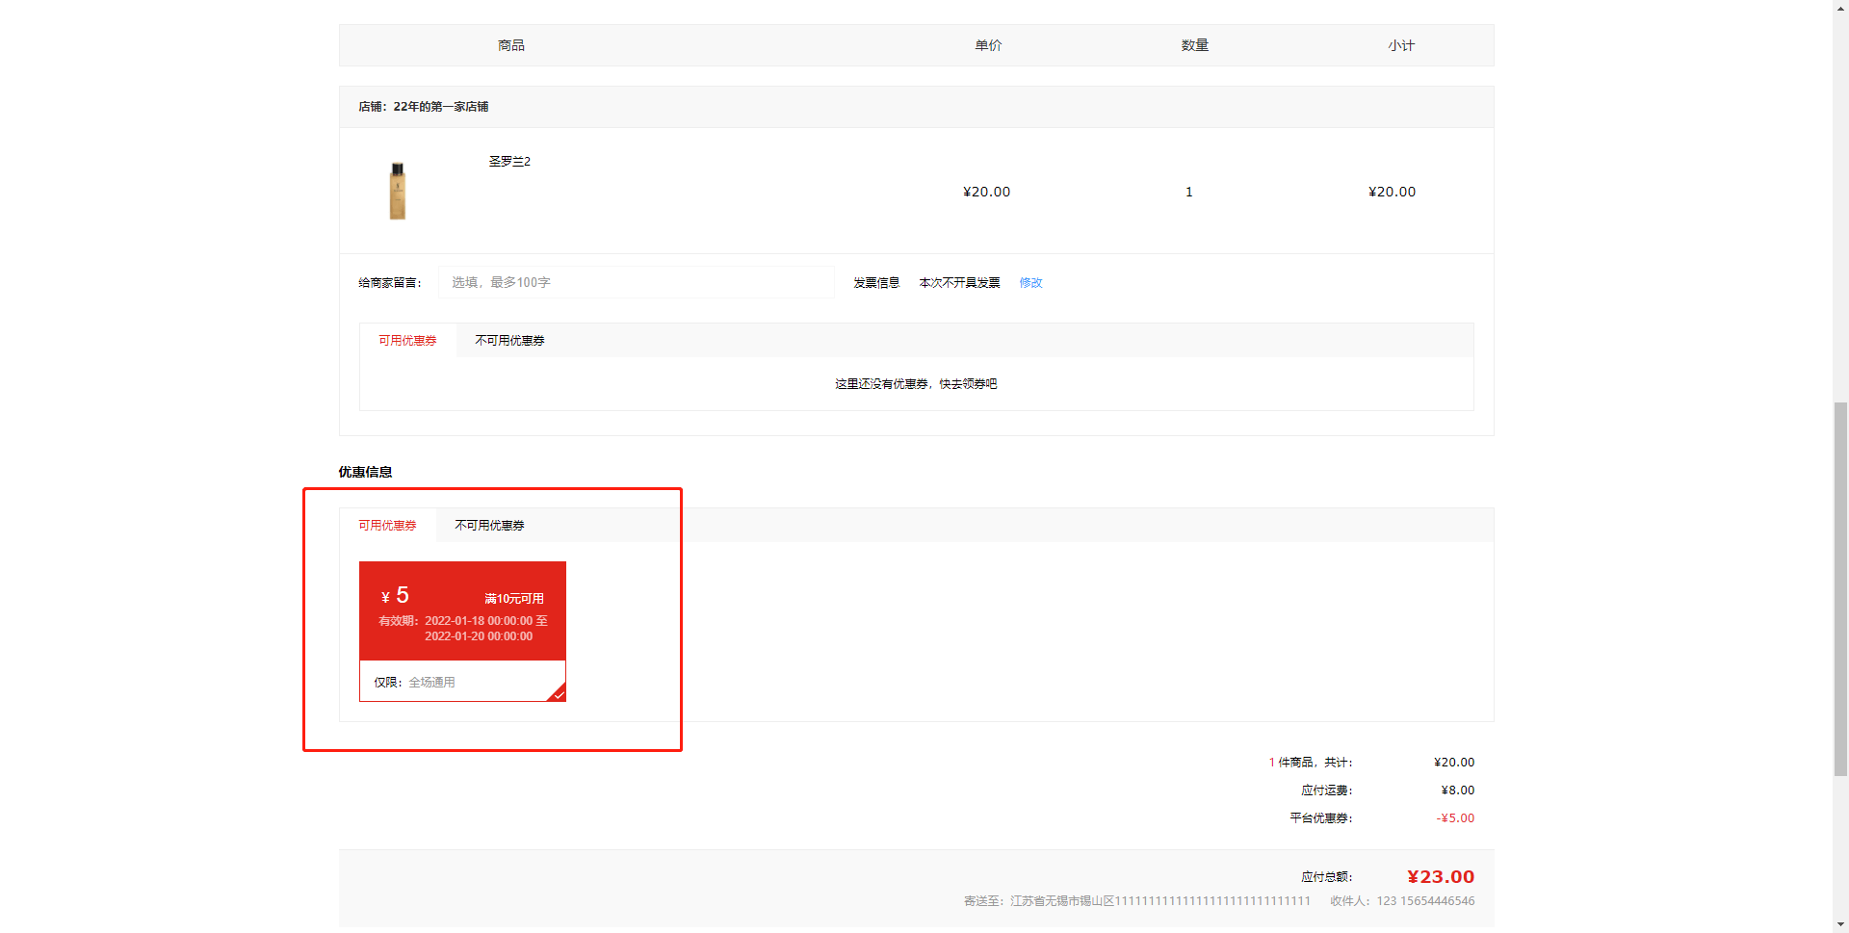Switch to 不可用优惠券 tab under 优惠信息
1849x933 pixels.
coord(489,525)
